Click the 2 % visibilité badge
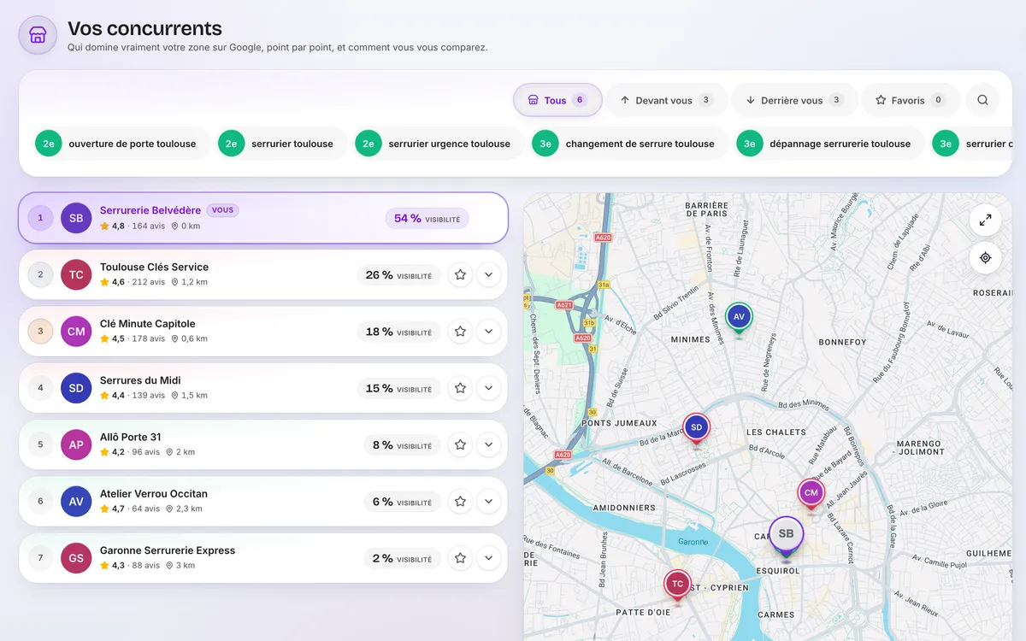Viewport: 1026px width, 641px height. point(402,558)
